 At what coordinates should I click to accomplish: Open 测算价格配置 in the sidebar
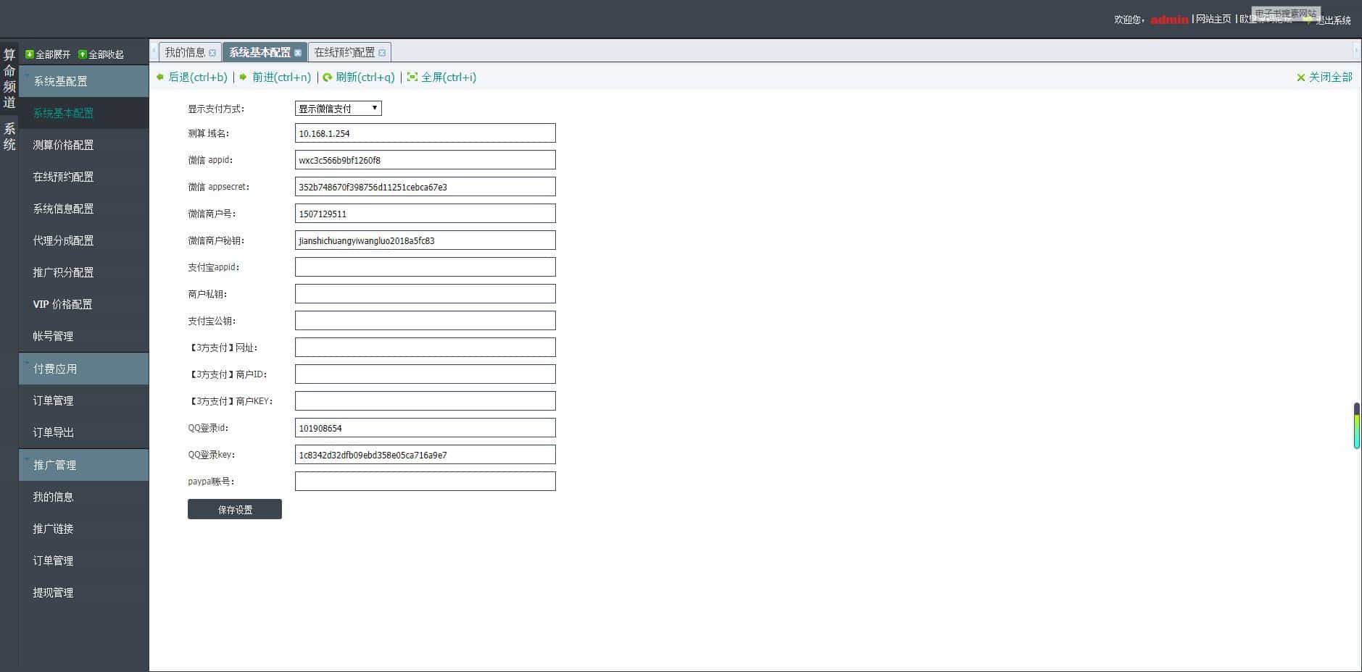(x=84, y=145)
